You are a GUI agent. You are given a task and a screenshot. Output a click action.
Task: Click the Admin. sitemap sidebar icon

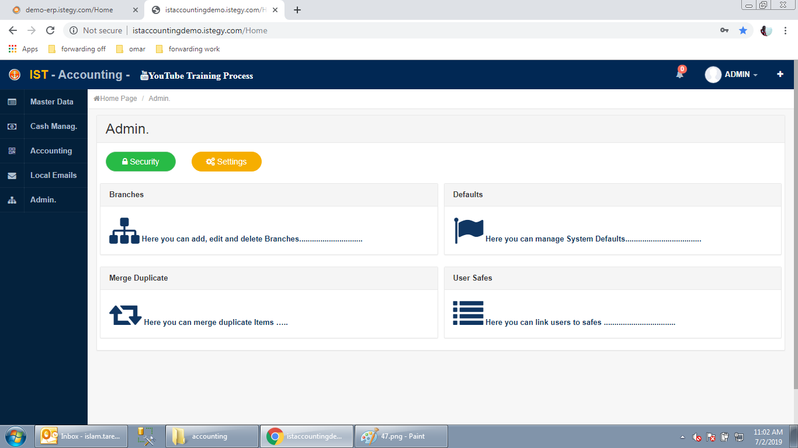click(12, 200)
